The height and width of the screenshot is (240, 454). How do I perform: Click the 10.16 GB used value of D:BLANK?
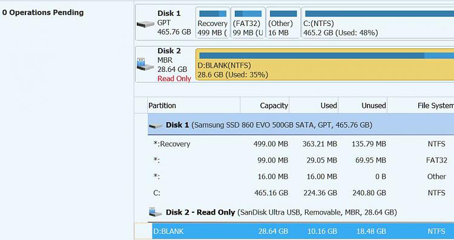pos(322,232)
